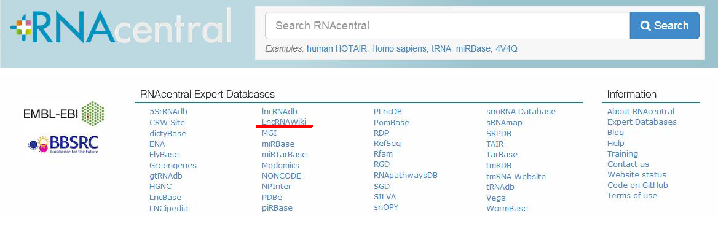Open the Help page
Screen dimensions: 718x232
tap(615, 143)
